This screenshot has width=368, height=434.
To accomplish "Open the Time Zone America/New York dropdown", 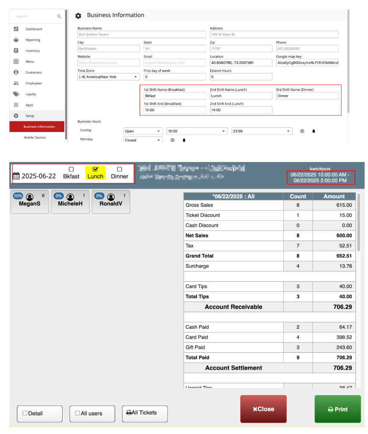I will [x=108, y=77].
